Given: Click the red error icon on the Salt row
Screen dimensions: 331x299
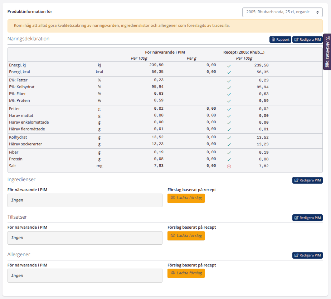Looking at the screenshot, I should [x=229, y=166].
